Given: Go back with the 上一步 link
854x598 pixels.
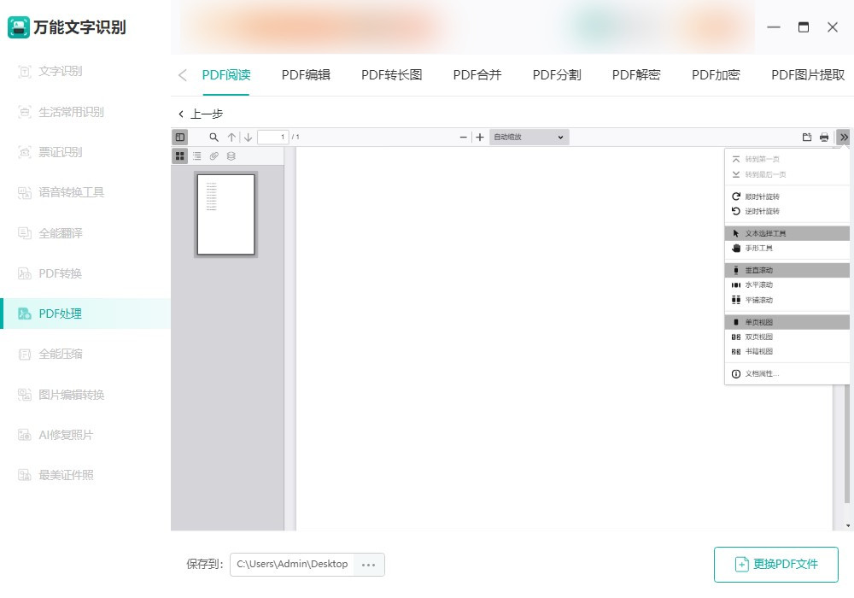Looking at the screenshot, I should (x=197, y=113).
